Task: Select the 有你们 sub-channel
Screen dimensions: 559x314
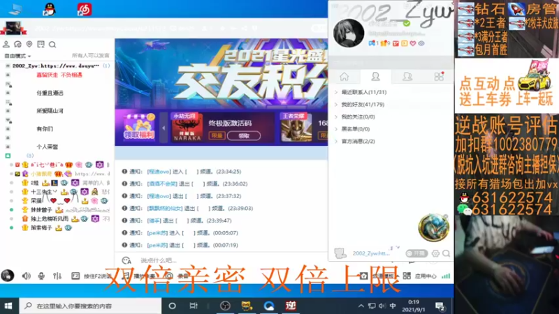Action: click(x=45, y=129)
